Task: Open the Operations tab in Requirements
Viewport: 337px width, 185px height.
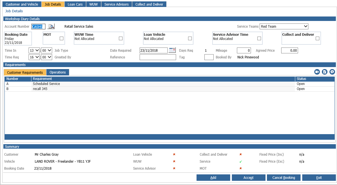Action: point(57,72)
